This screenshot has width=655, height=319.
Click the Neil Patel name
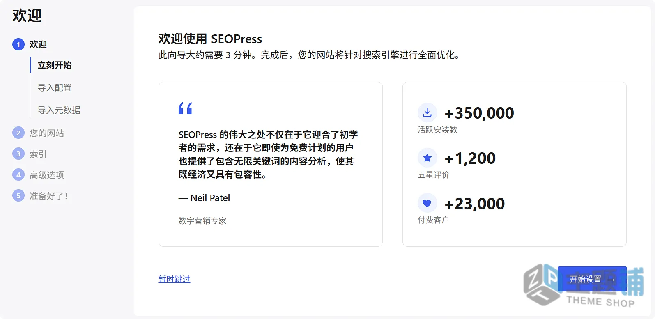[x=210, y=198]
